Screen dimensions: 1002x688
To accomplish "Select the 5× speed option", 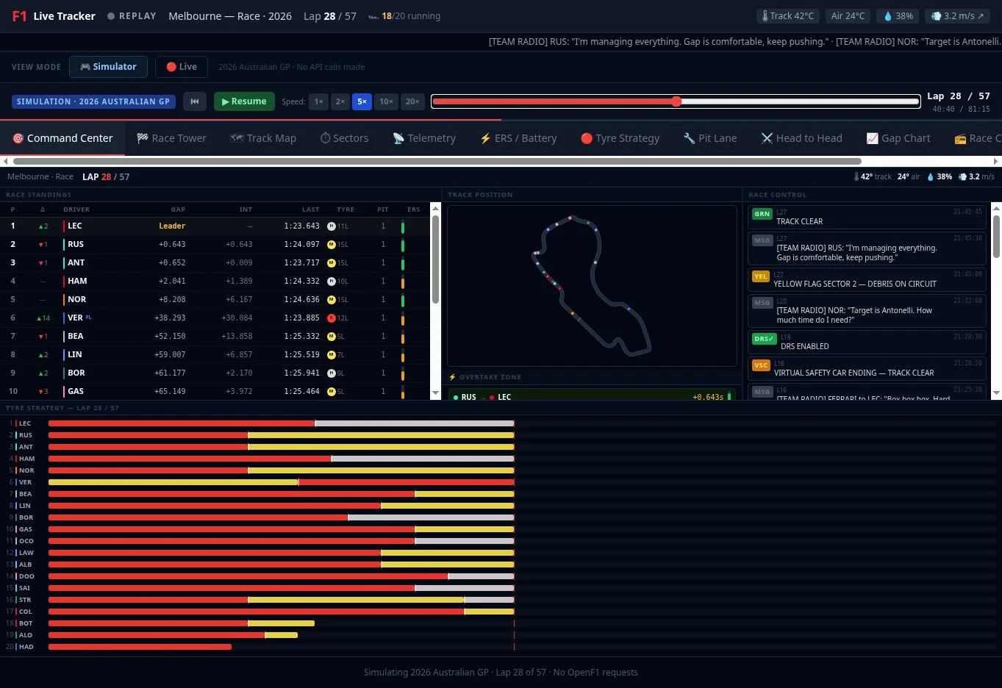I will tap(362, 101).
